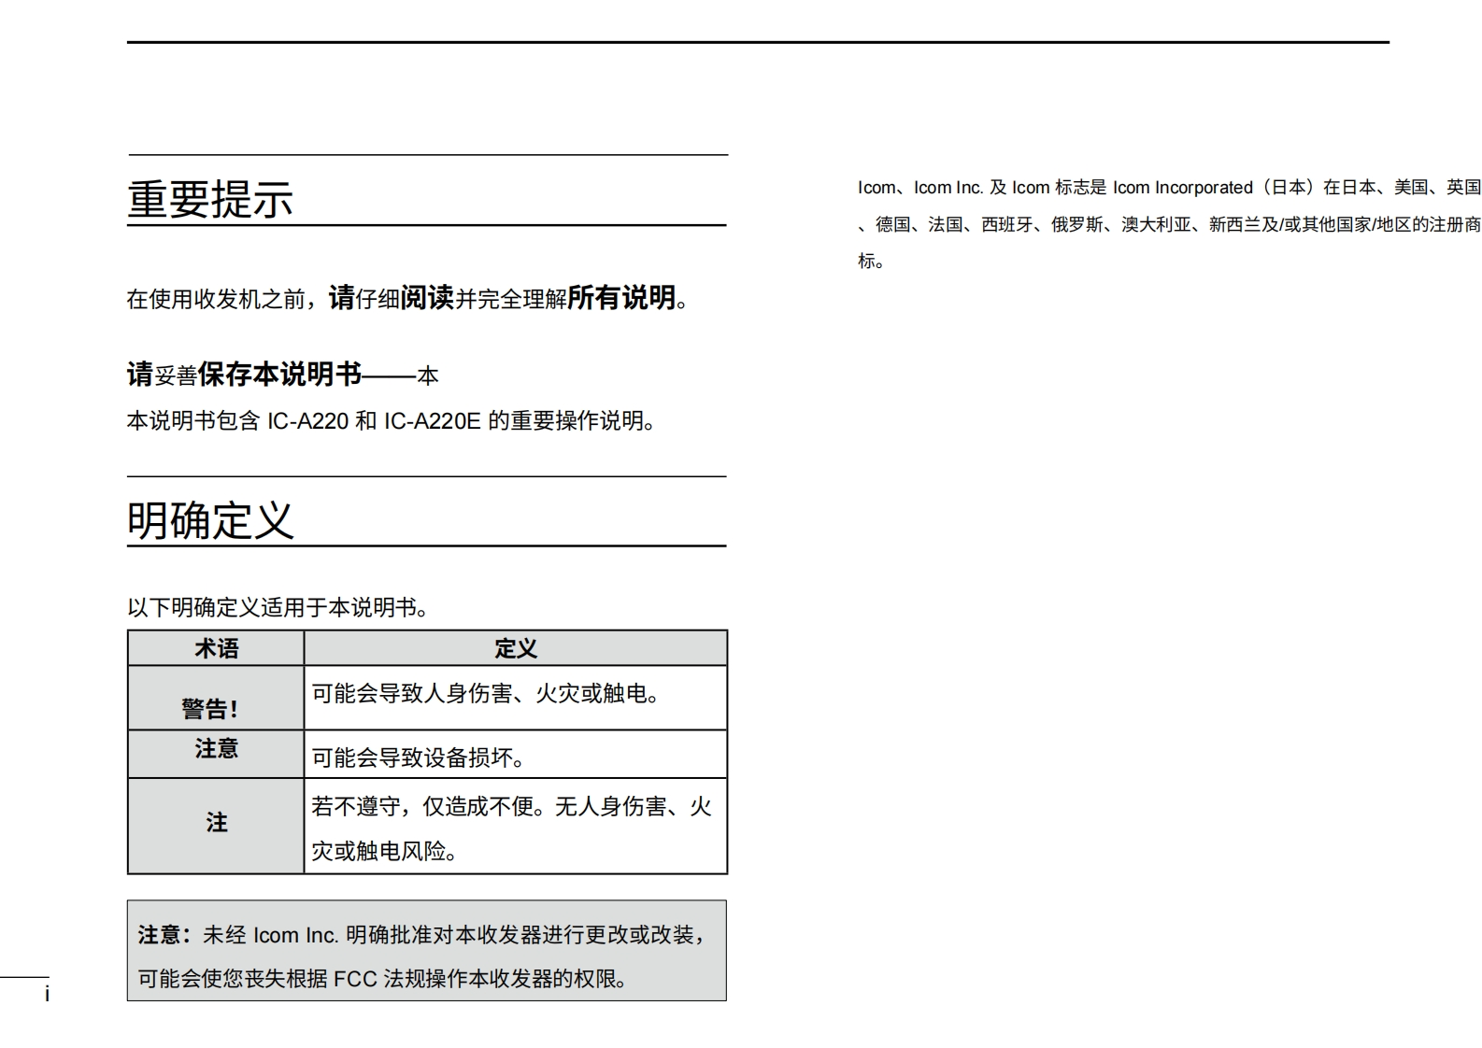Click the 术语 table header cell
Screen dimensions: 1482x1048
[216, 648]
